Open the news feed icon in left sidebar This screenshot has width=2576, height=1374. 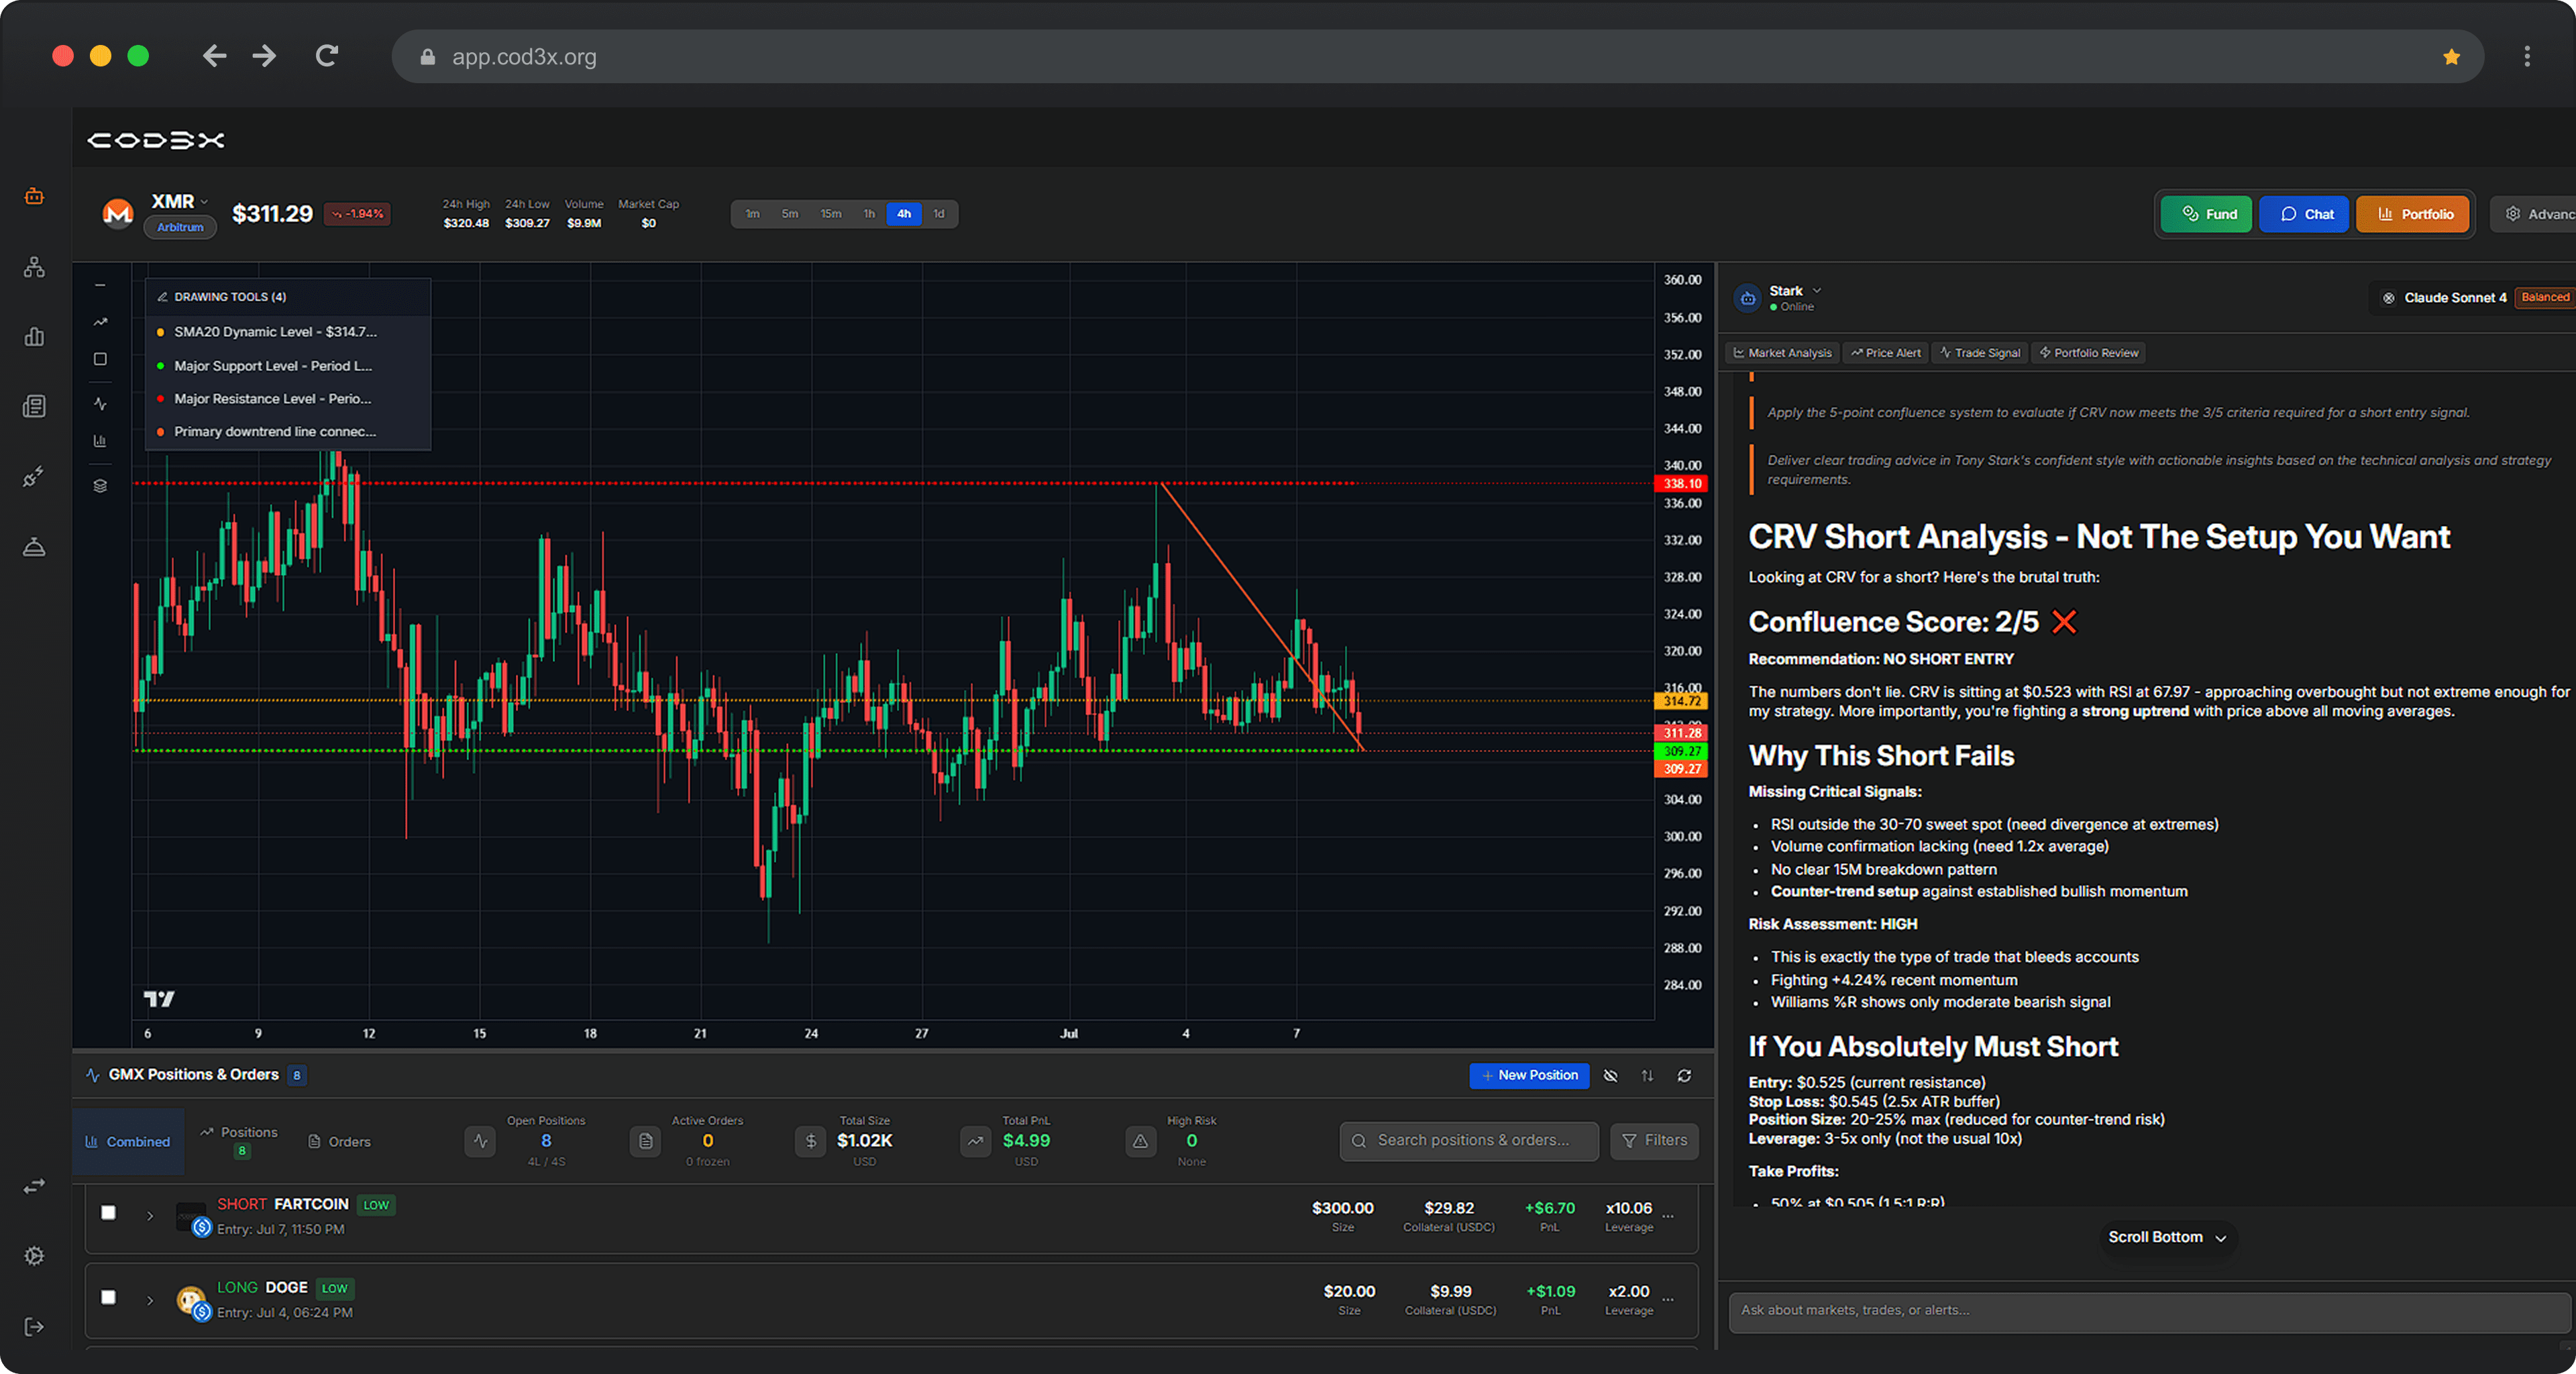[x=34, y=405]
